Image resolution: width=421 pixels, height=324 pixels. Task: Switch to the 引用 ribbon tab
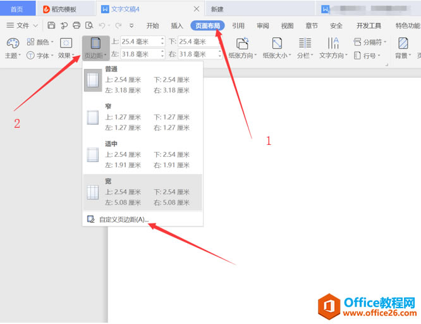[238, 25]
